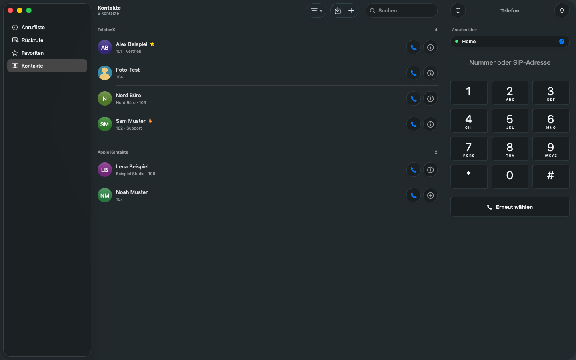576x360 pixels.
Task: Tap keypad key 9 WXYZ
Action: tap(551, 149)
